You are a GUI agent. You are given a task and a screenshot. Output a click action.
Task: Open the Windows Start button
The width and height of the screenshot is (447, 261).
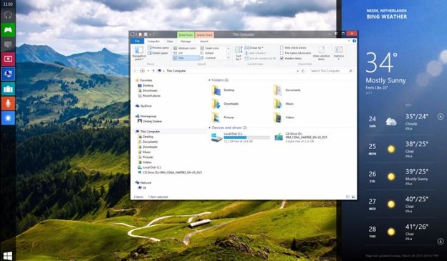tap(8, 255)
